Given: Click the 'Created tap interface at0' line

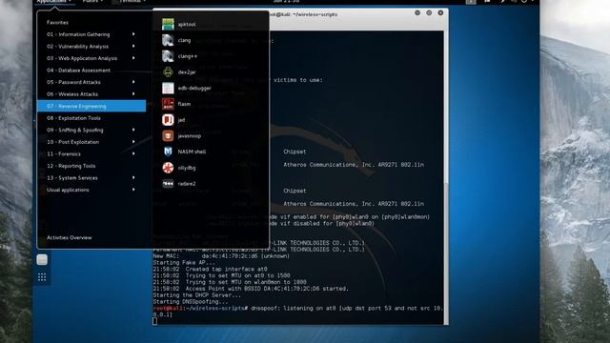Looking at the screenshot, I should (x=210, y=269).
